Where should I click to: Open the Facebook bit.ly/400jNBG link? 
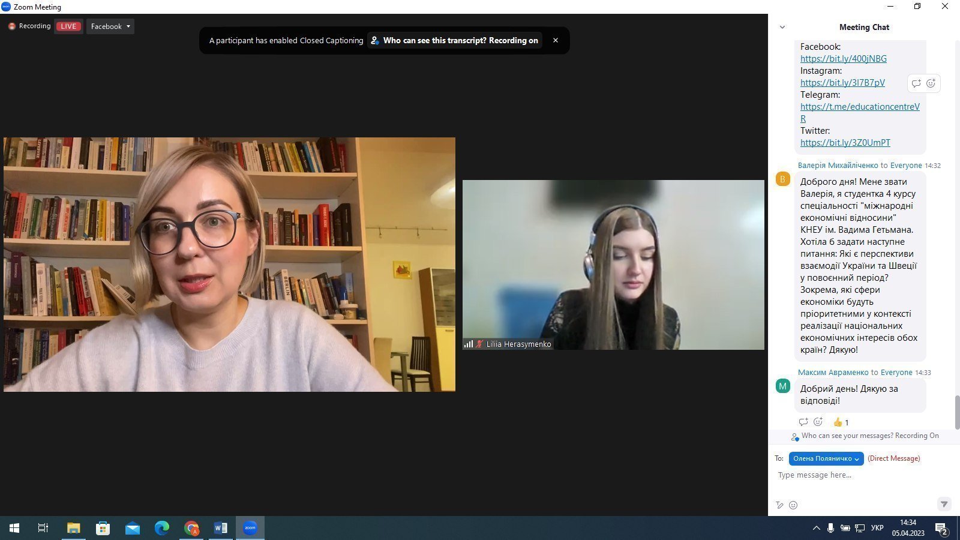click(x=843, y=59)
